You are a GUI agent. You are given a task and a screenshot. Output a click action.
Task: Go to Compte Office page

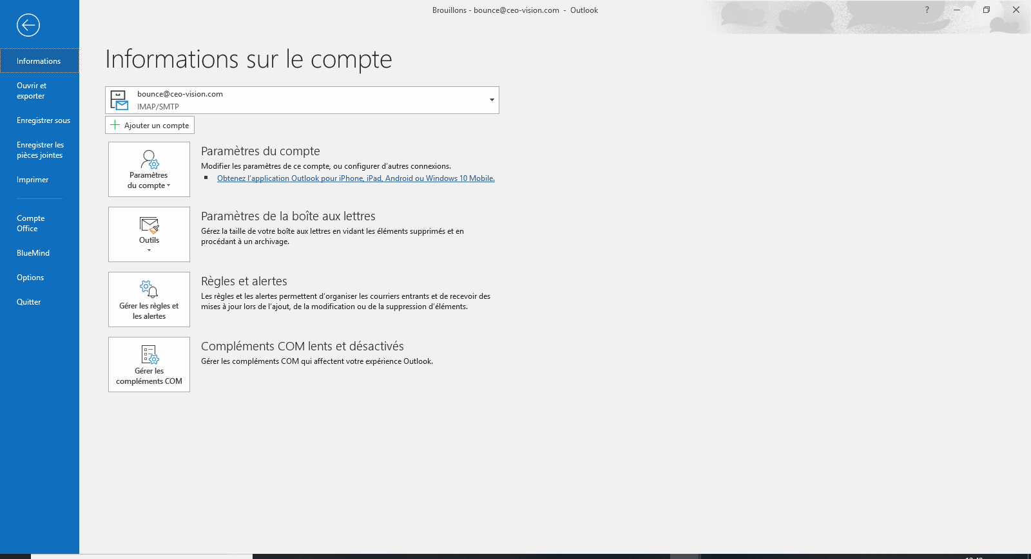(x=30, y=223)
